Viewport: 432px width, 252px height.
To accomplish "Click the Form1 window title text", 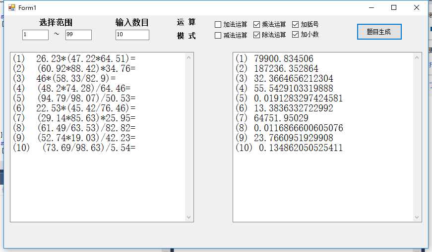I will click(27, 8).
